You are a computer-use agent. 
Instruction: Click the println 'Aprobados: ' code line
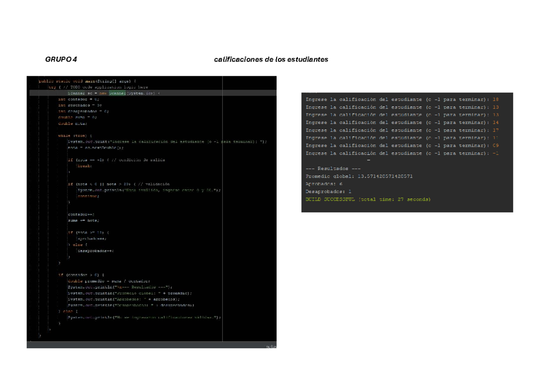pyautogui.click(x=124, y=299)
